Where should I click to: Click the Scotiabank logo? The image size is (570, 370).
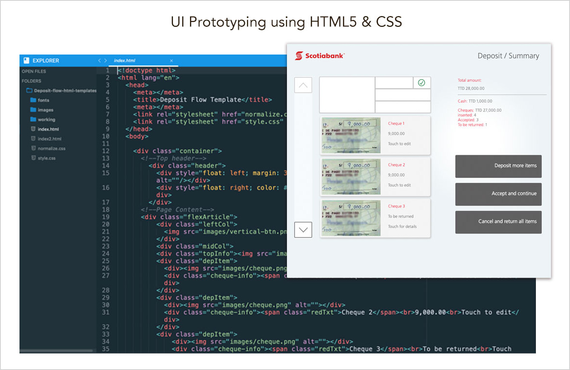(320, 56)
